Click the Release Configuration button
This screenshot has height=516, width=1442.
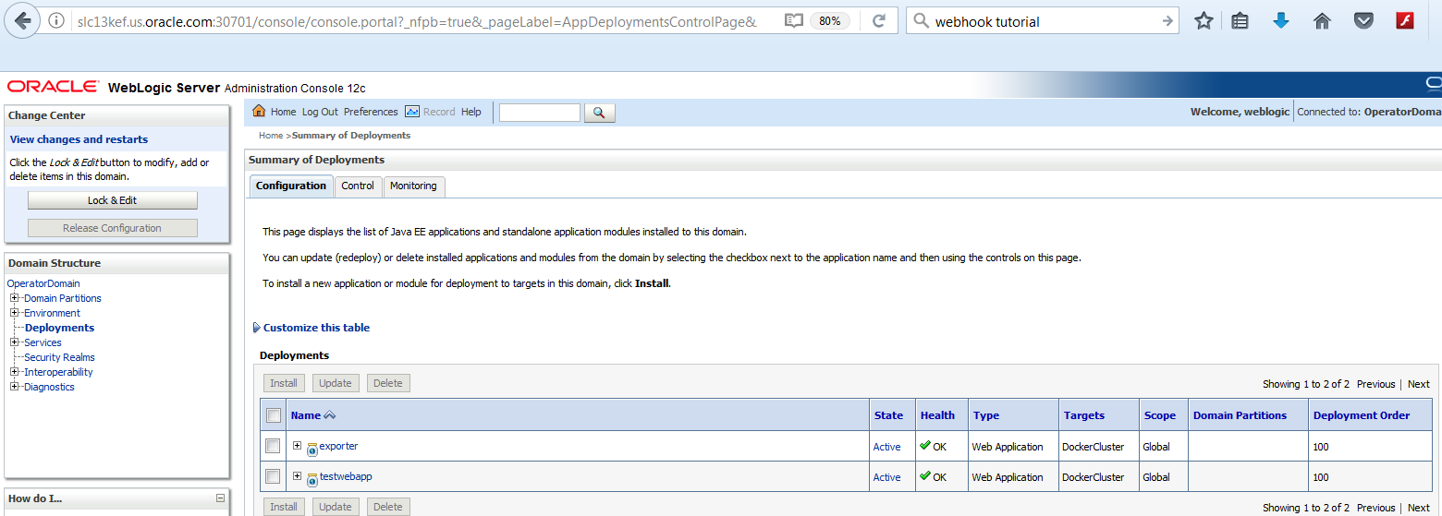pyautogui.click(x=113, y=228)
